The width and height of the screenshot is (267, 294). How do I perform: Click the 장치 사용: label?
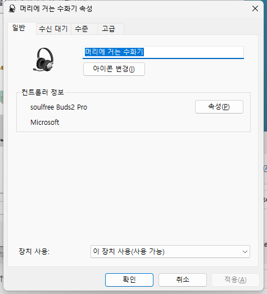pyautogui.click(x=34, y=251)
